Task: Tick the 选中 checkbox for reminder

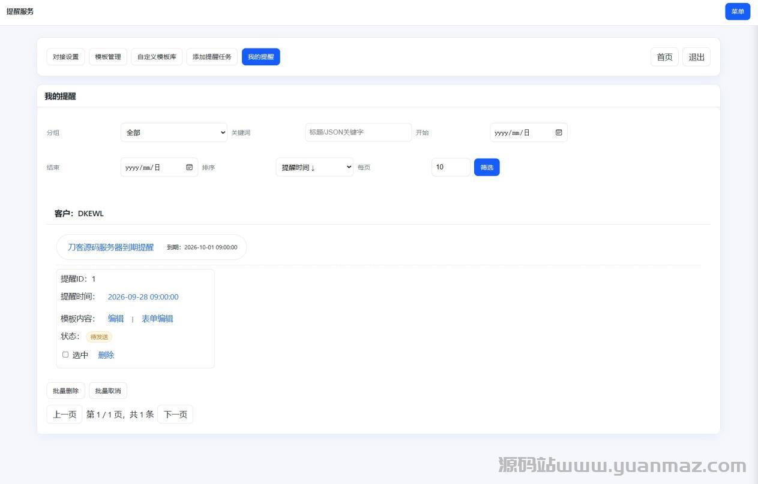Action: (65, 355)
